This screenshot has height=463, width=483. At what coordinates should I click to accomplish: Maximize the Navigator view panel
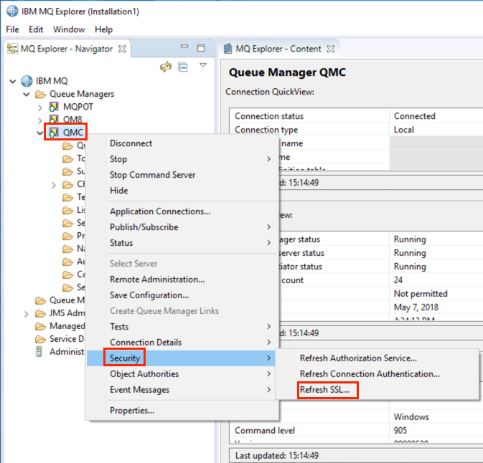201,48
